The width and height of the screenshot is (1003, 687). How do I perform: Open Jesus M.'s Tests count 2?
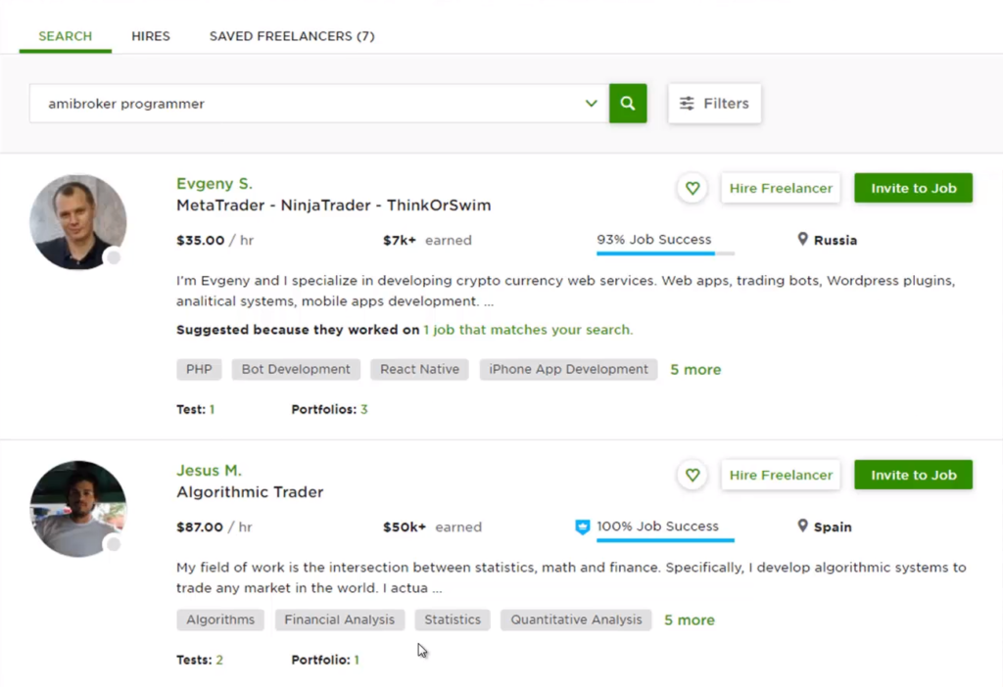[x=219, y=661]
